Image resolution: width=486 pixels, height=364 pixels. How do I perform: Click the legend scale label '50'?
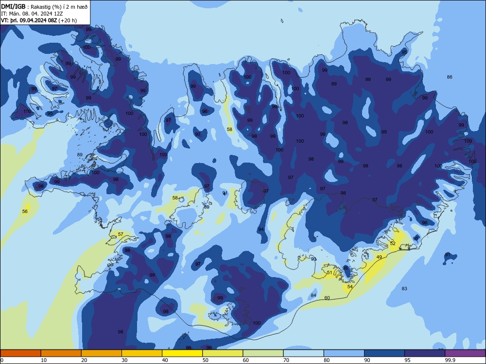click(206, 360)
